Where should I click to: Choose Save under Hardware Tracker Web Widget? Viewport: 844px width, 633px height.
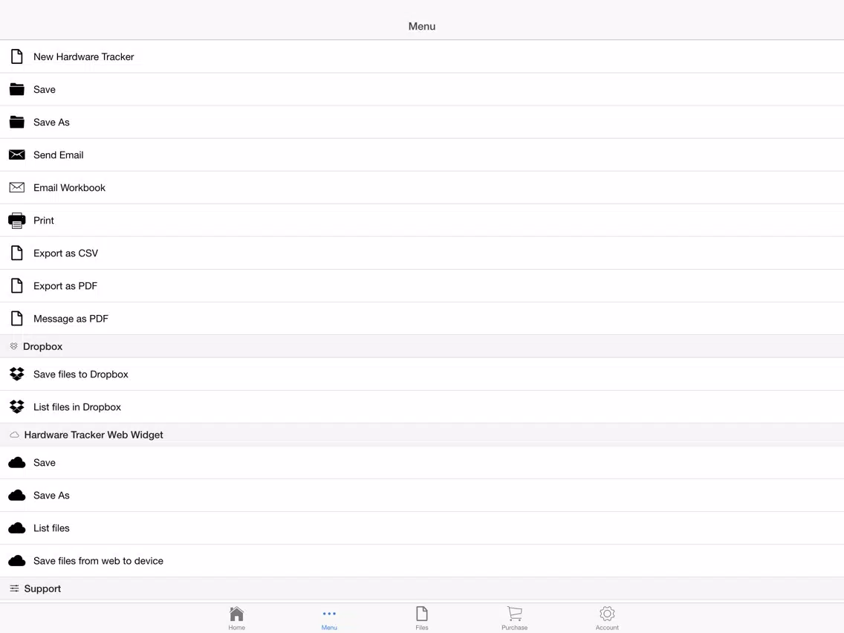(422, 463)
